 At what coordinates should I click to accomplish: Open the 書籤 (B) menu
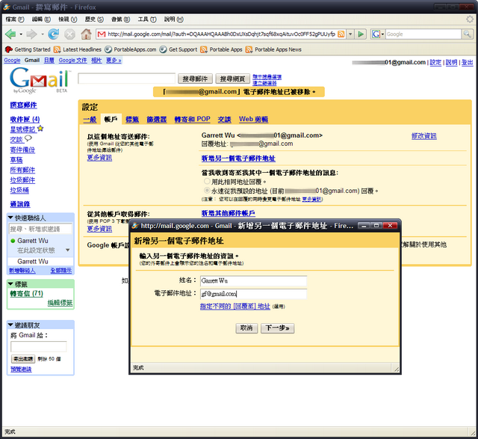click(120, 19)
